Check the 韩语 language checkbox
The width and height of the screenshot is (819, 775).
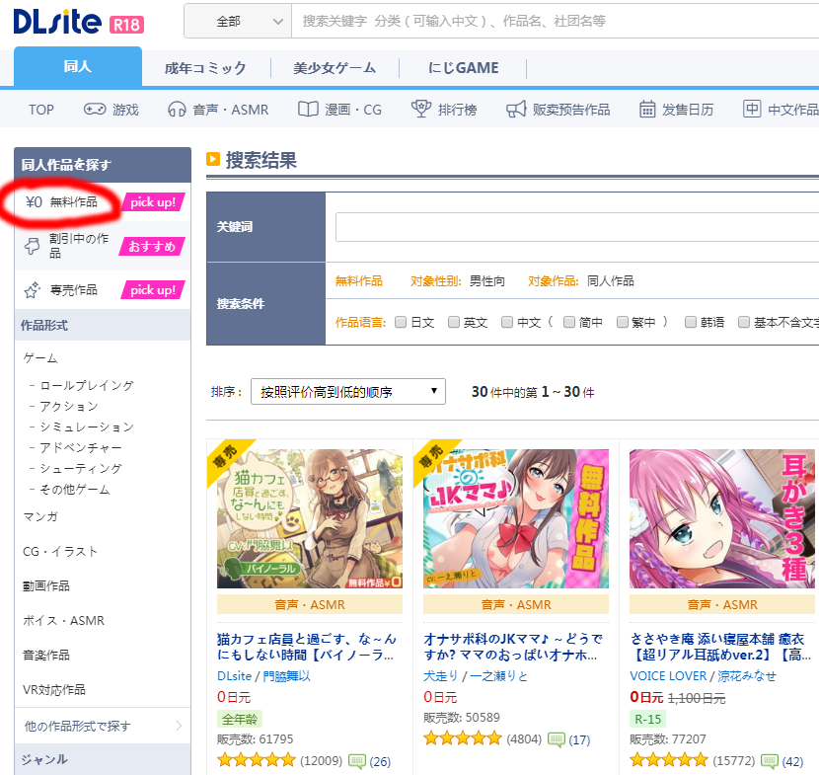tap(691, 322)
